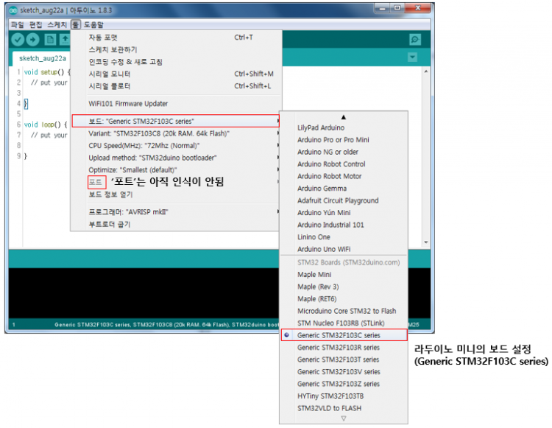
Task: Select Arduino Gemma board
Action: coord(344,189)
